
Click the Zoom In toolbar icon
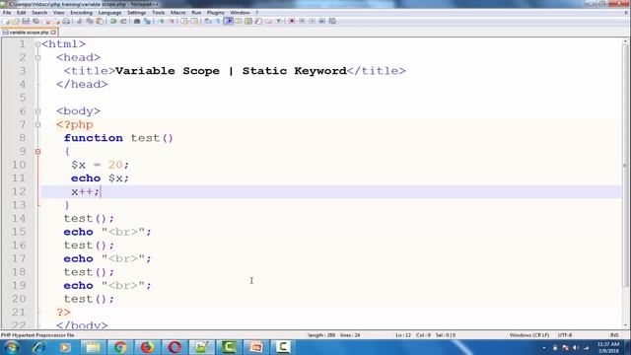(161, 21)
